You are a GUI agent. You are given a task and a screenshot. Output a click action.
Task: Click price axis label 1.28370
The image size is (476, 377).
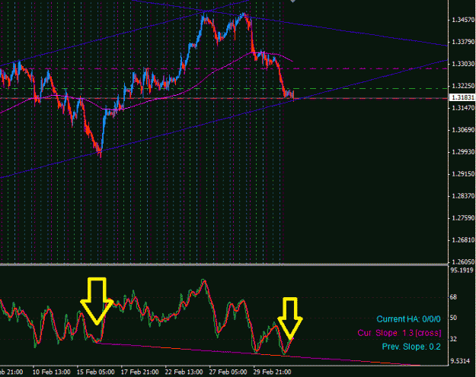(463, 196)
